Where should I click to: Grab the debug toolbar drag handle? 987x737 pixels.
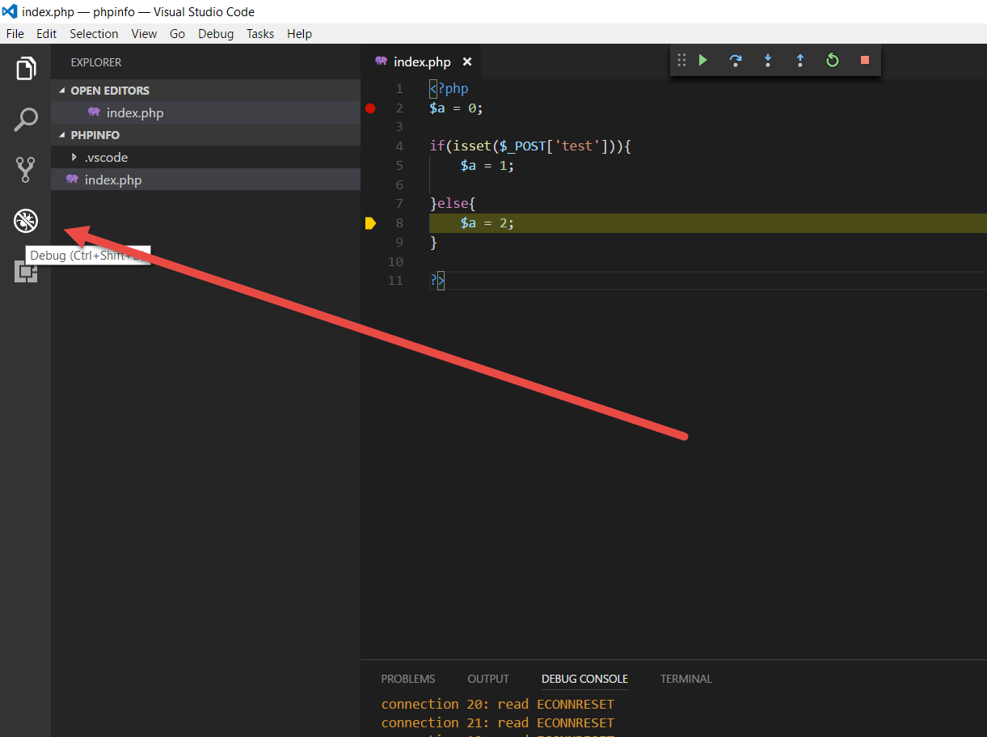[681, 61]
